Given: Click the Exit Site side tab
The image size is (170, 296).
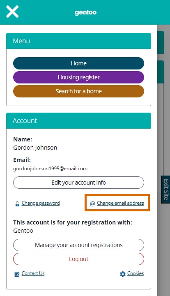Looking at the screenshot, I should 165,190.
